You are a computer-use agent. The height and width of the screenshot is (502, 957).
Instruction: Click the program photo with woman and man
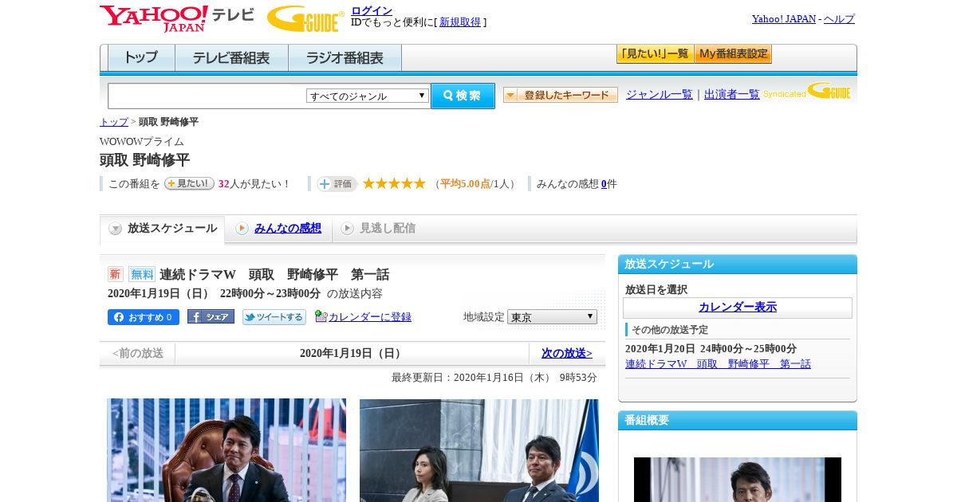479,450
